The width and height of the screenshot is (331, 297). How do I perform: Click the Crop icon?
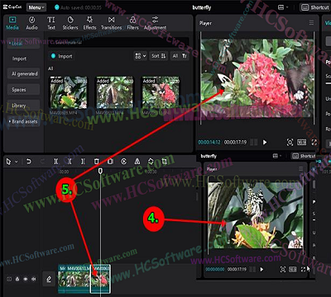click(165, 162)
